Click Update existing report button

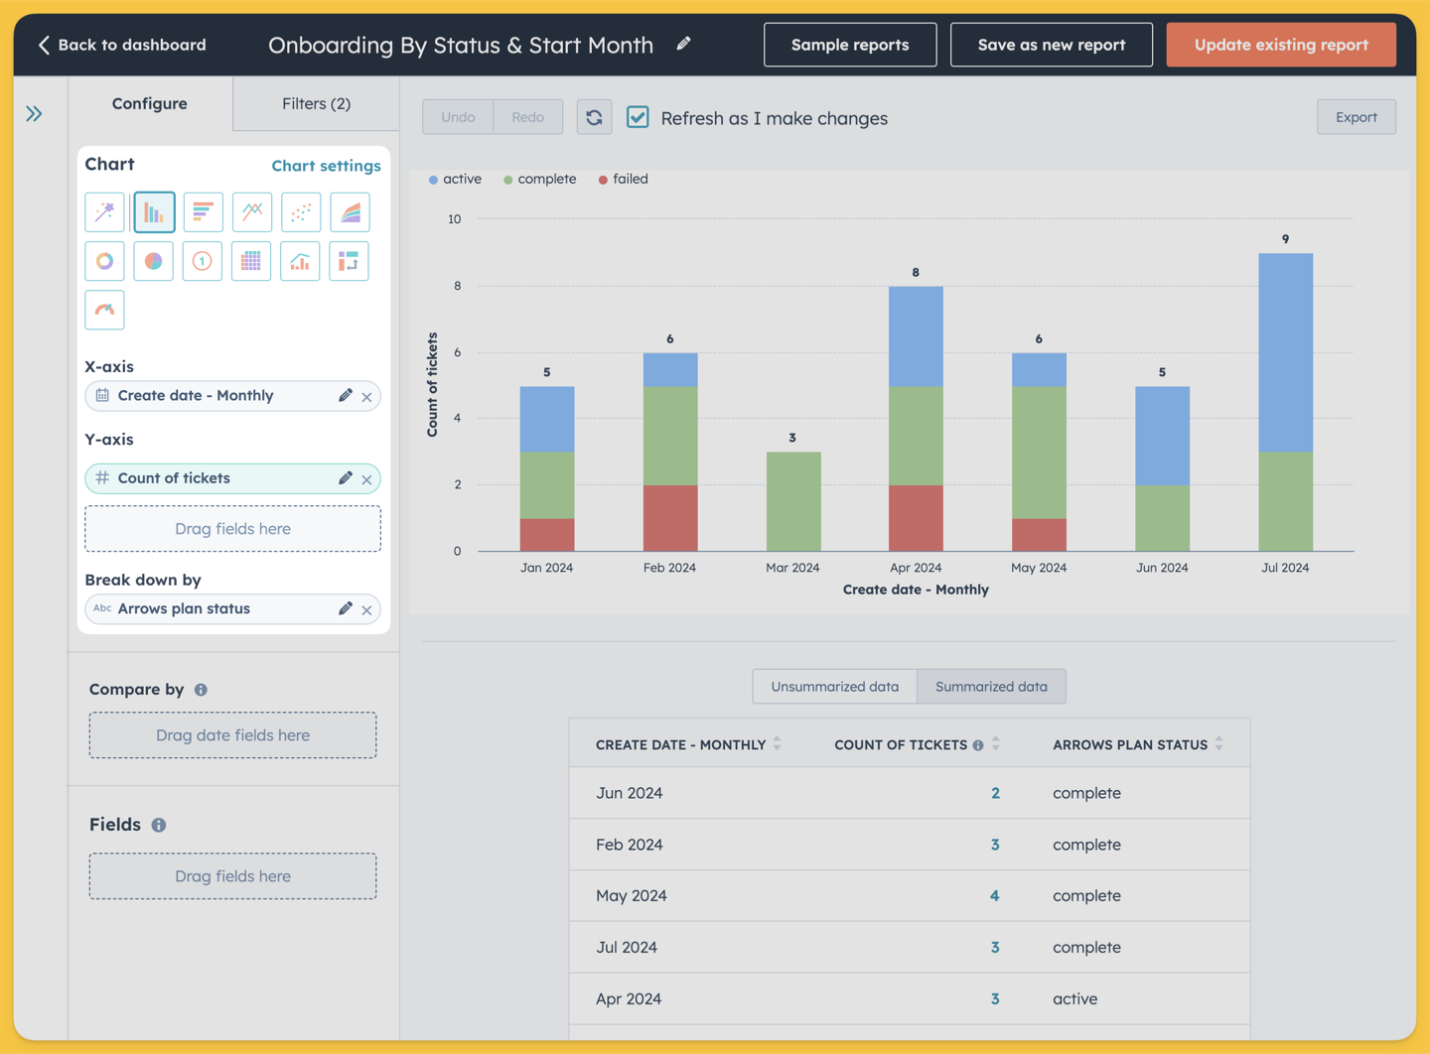tap(1281, 45)
